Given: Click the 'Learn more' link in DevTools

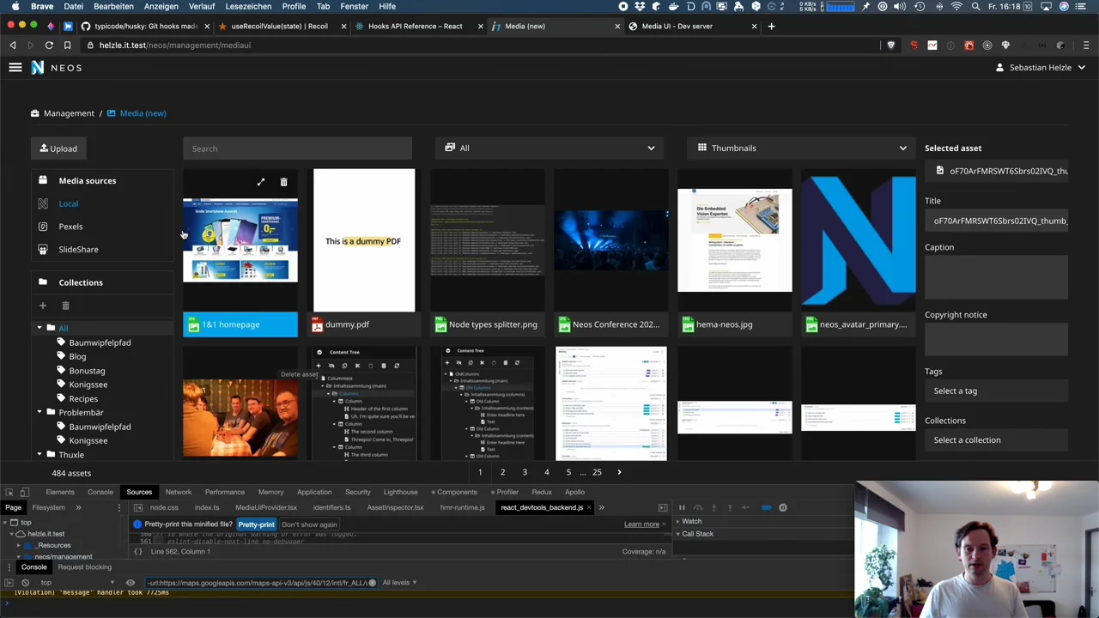Looking at the screenshot, I should click(x=641, y=524).
